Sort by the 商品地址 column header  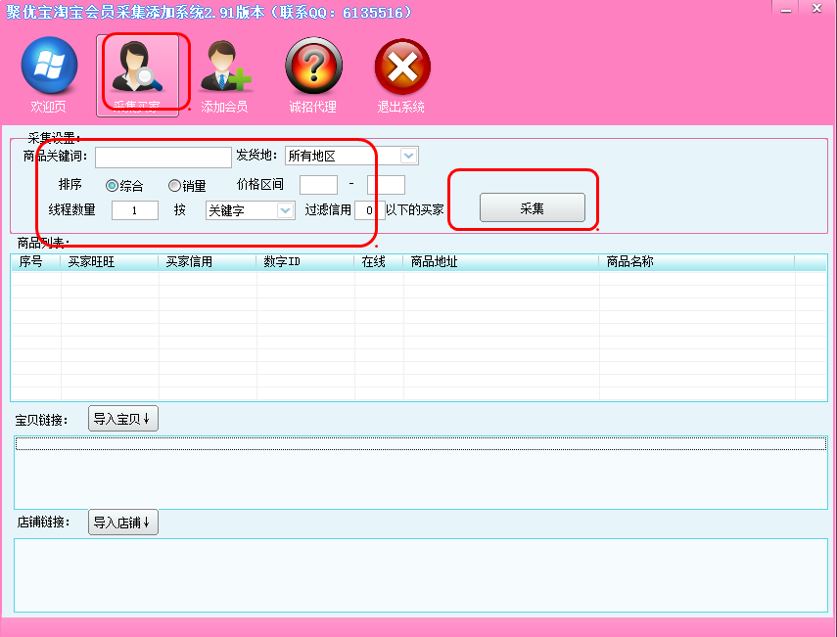click(x=500, y=262)
